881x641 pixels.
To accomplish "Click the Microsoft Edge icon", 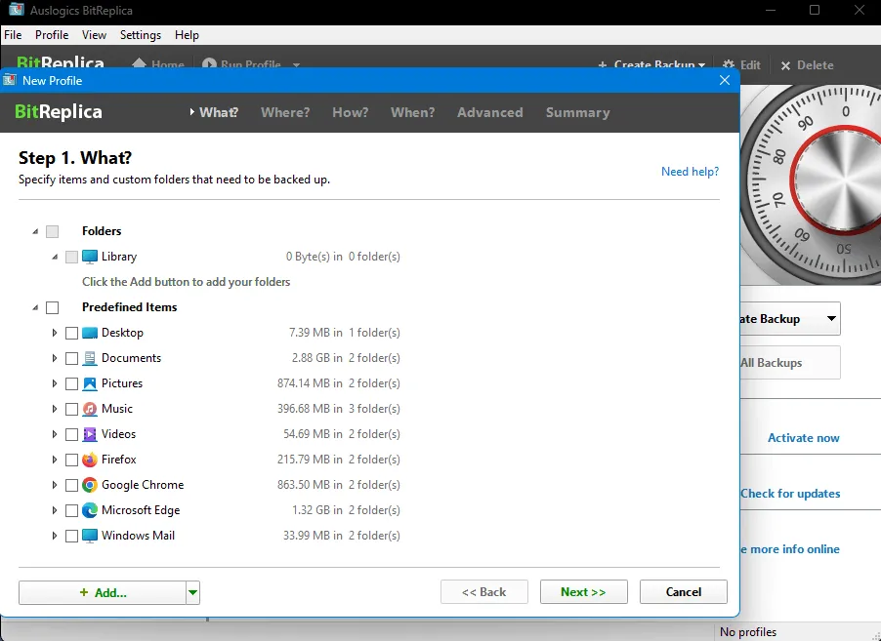I will coord(90,510).
